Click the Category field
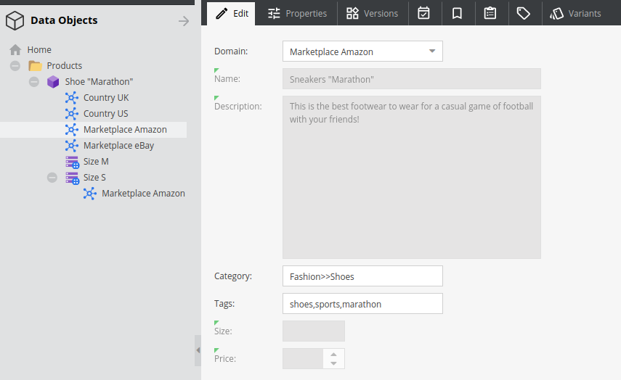 click(x=362, y=276)
